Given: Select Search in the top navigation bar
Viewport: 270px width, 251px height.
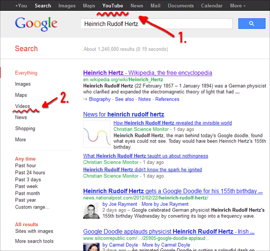Looking at the screenshot, I should [x=43, y=5].
